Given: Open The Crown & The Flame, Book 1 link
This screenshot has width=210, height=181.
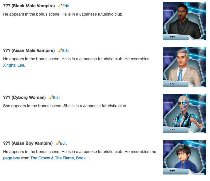Looking at the screenshot, I should [60, 158].
